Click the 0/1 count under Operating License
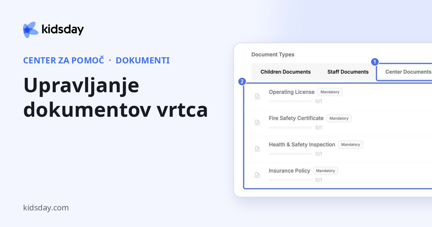Image resolution: width=432 pixels, height=227 pixels. (319, 101)
